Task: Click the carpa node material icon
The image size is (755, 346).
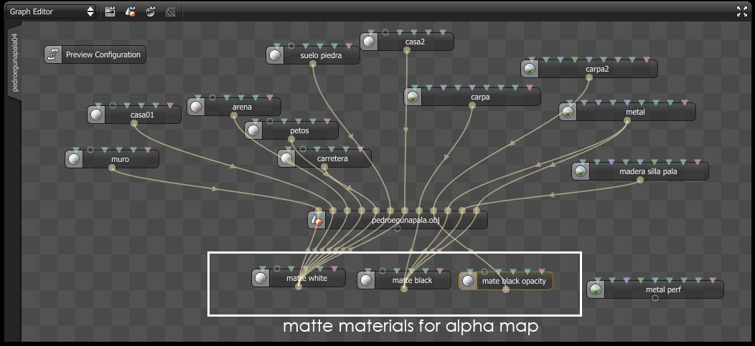Action: pyautogui.click(x=413, y=97)
